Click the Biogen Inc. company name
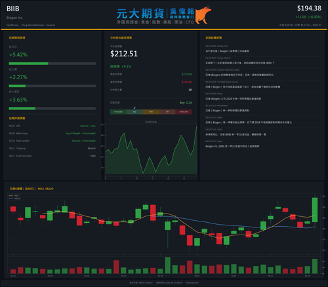The width and height of the screenshot is (328, 287). click(x=14, y=18)
